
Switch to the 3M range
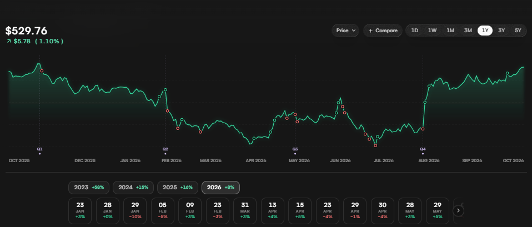pyautogui.click(x=468, y=31)
